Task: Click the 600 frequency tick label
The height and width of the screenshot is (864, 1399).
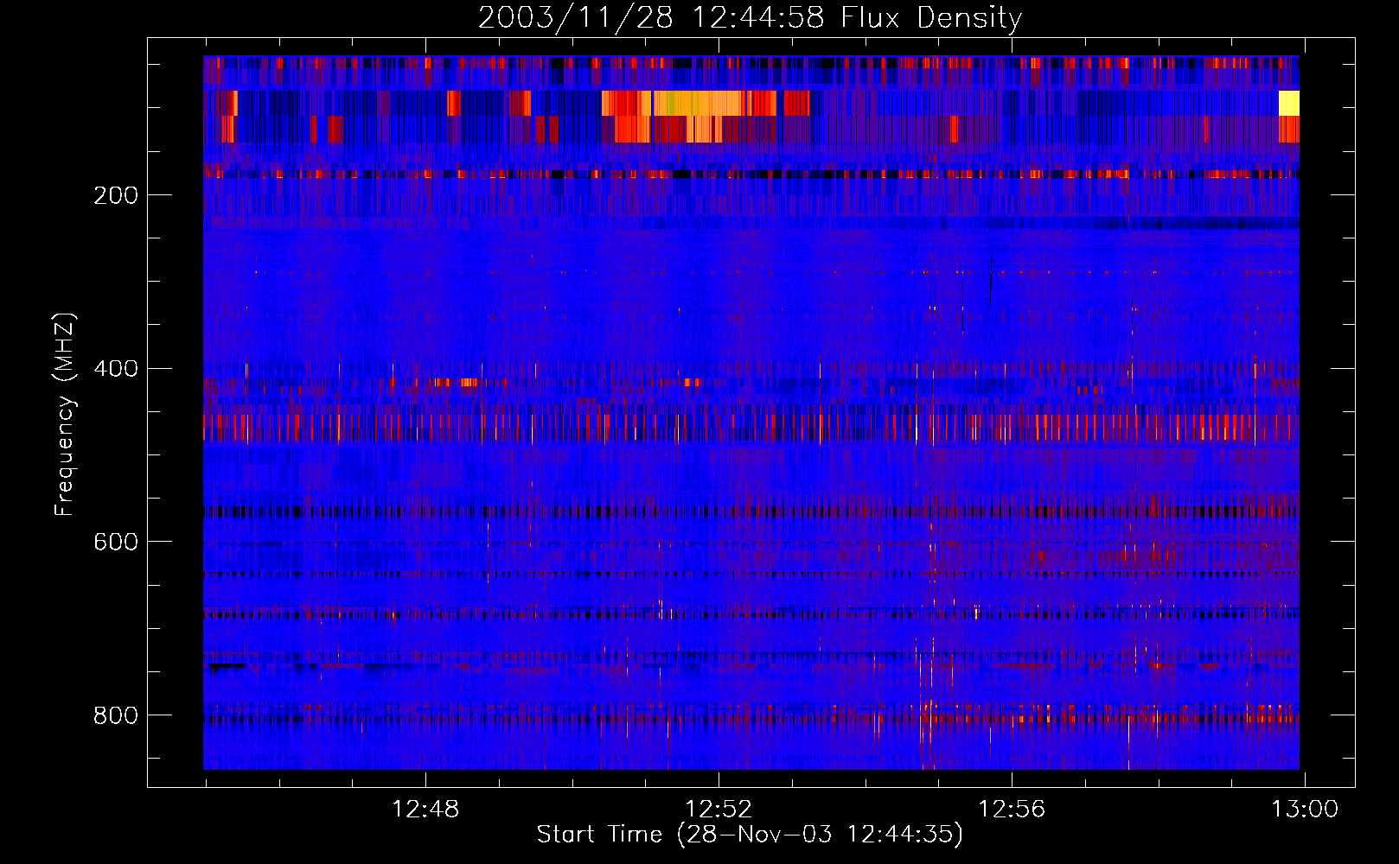Action: [x=116, y=542]
